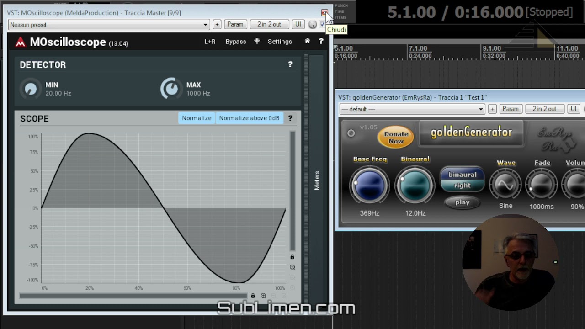Toggle Bypass in MOscilloscope
Screen dimensions: 585x329
tap(236, 42)
